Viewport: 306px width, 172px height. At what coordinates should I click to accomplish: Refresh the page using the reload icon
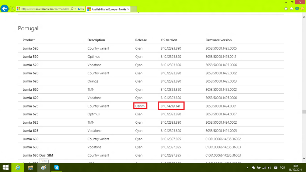coord(83,9)
